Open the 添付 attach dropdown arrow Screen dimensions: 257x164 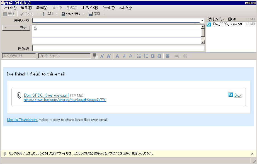(57, 14)
